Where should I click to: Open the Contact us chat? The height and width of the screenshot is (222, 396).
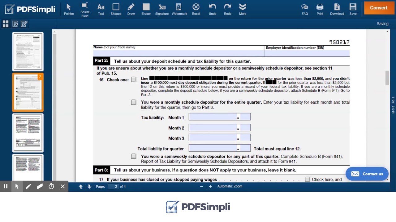367,174
